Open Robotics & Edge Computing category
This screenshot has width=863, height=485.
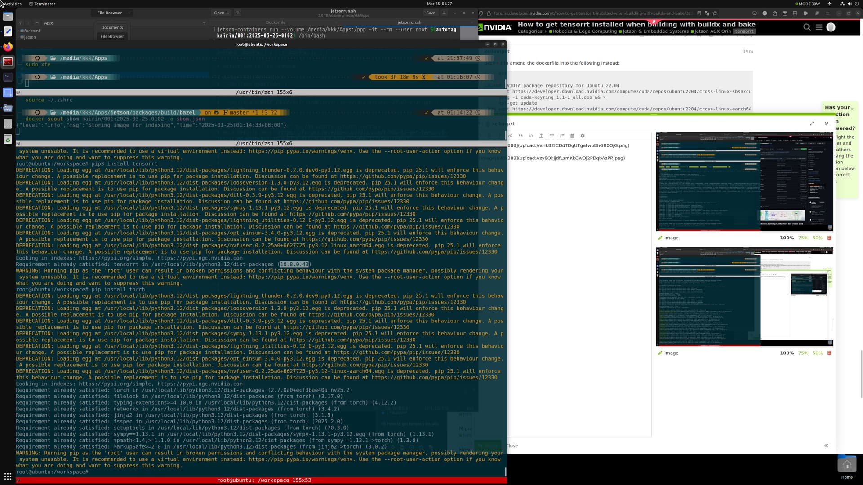coord(583,31)
